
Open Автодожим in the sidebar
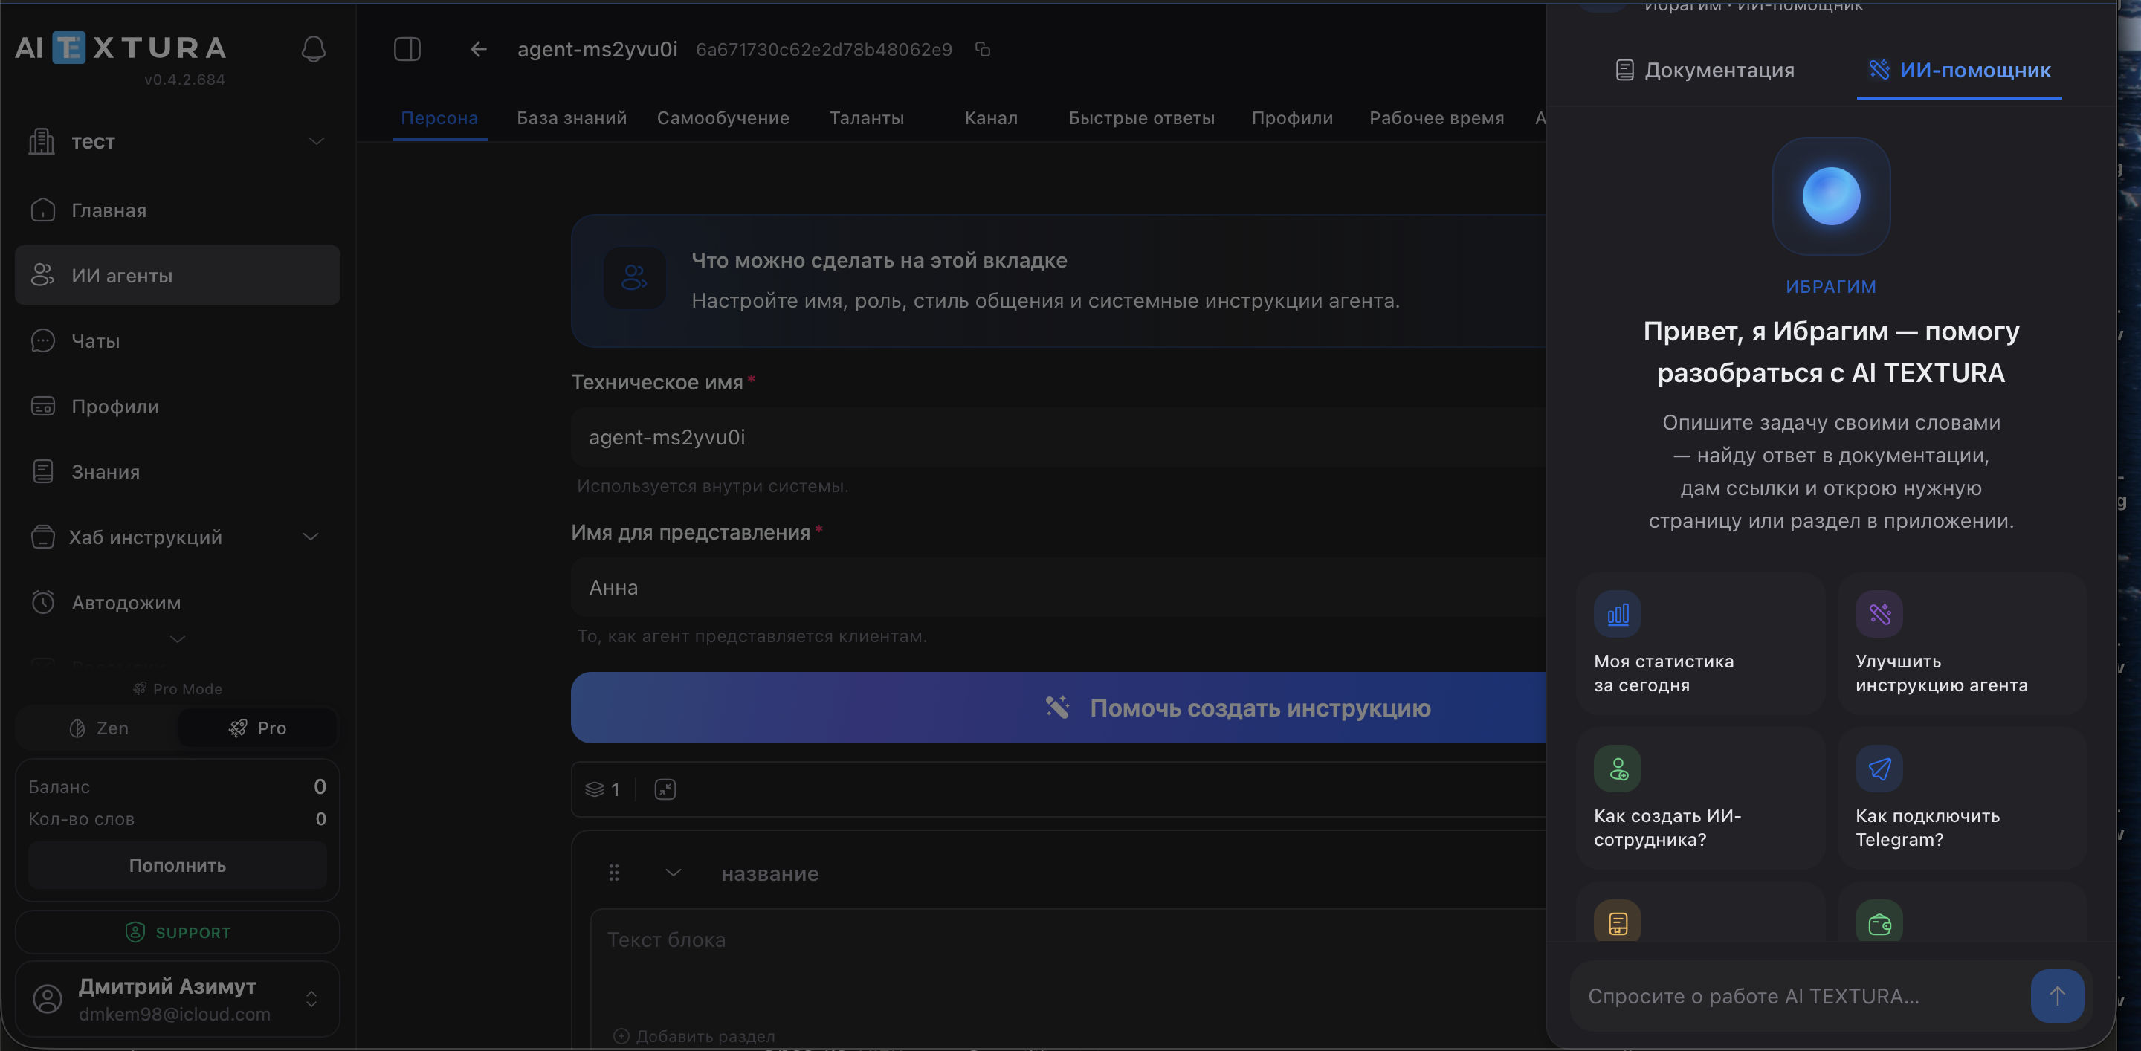pos(177,602)
